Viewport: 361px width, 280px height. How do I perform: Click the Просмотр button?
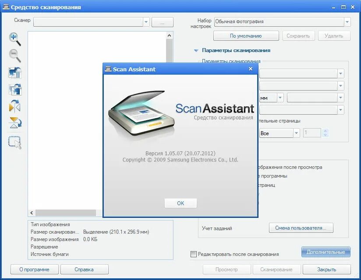227,269
